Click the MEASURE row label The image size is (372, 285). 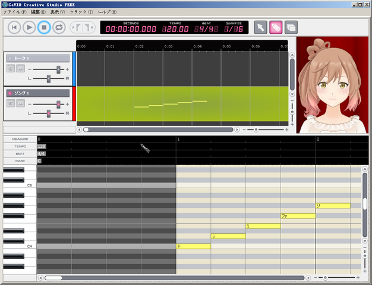click(x=20, y=139)
